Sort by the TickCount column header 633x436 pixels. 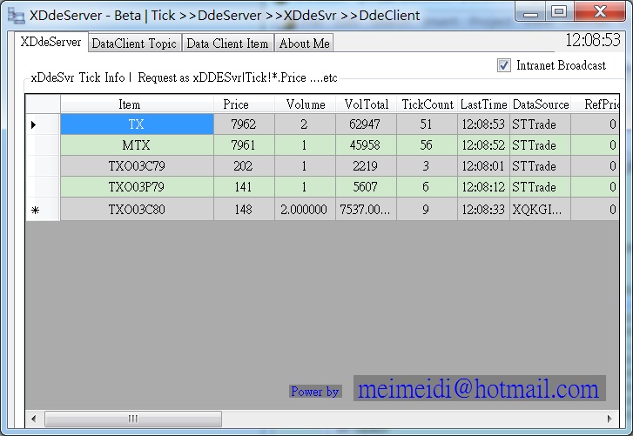click(428, 104)
